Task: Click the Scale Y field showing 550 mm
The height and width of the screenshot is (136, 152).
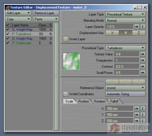Action: [119, 115]
